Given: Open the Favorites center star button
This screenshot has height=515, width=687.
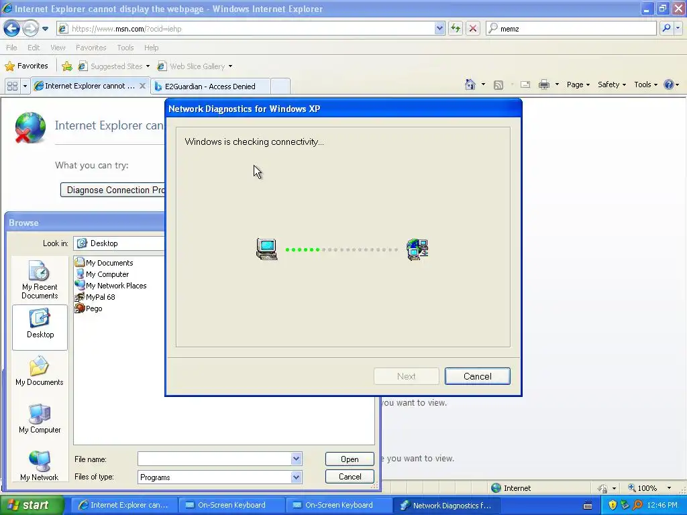Looking at the screenshot, I should [x=26, y=66].
